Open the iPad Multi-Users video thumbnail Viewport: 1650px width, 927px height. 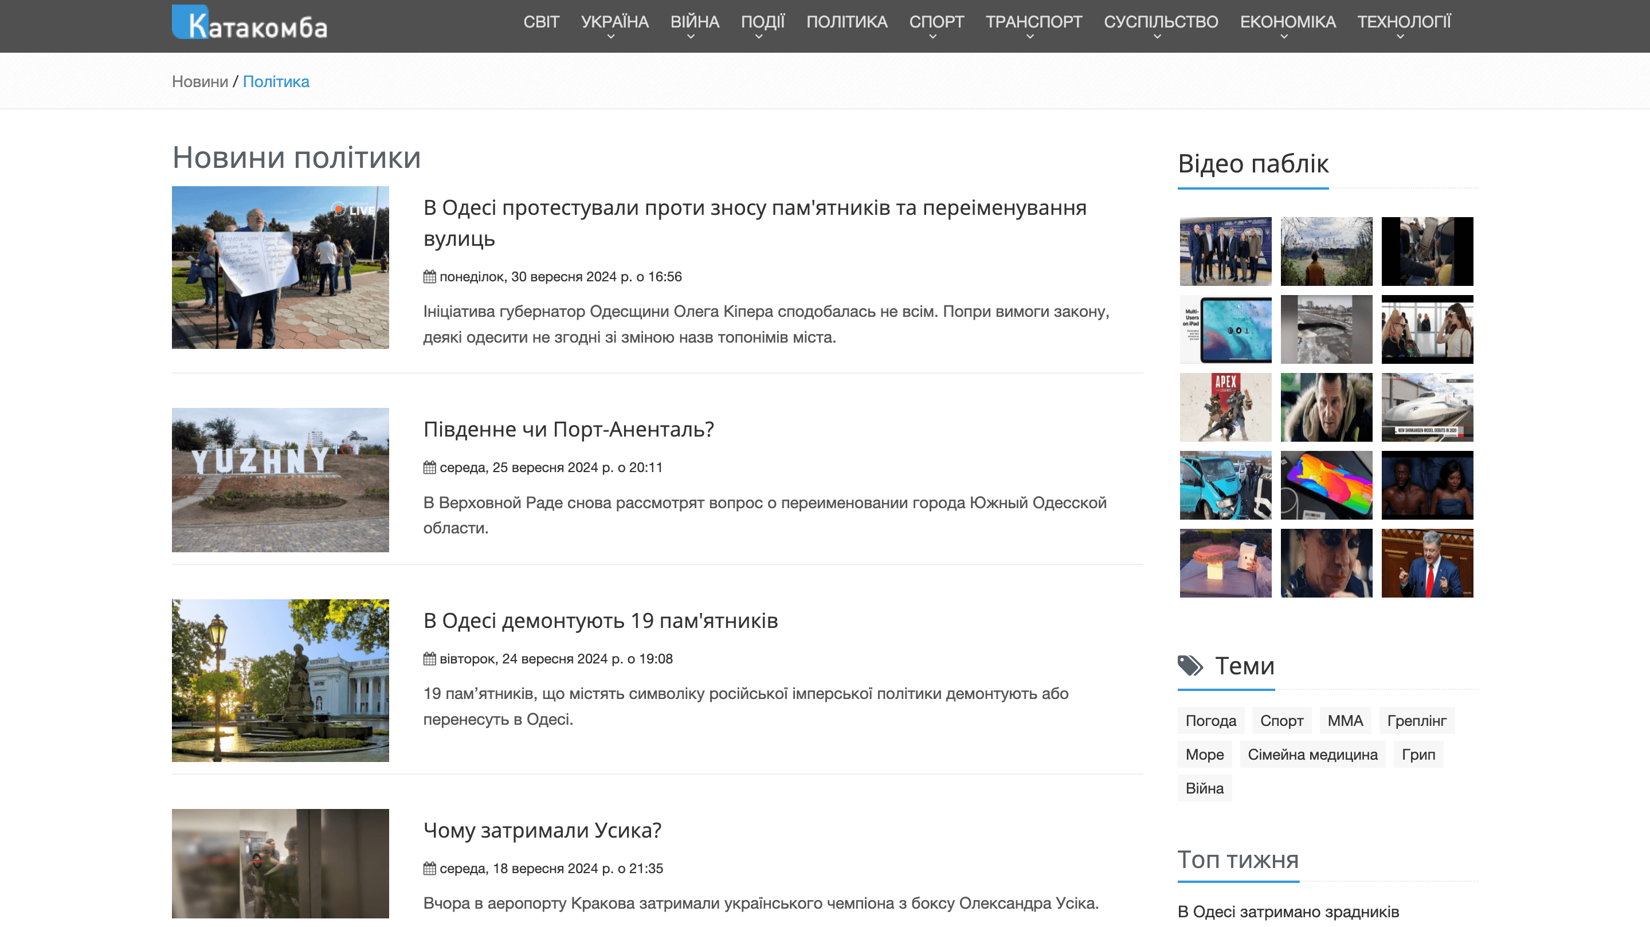point(1225,329)
